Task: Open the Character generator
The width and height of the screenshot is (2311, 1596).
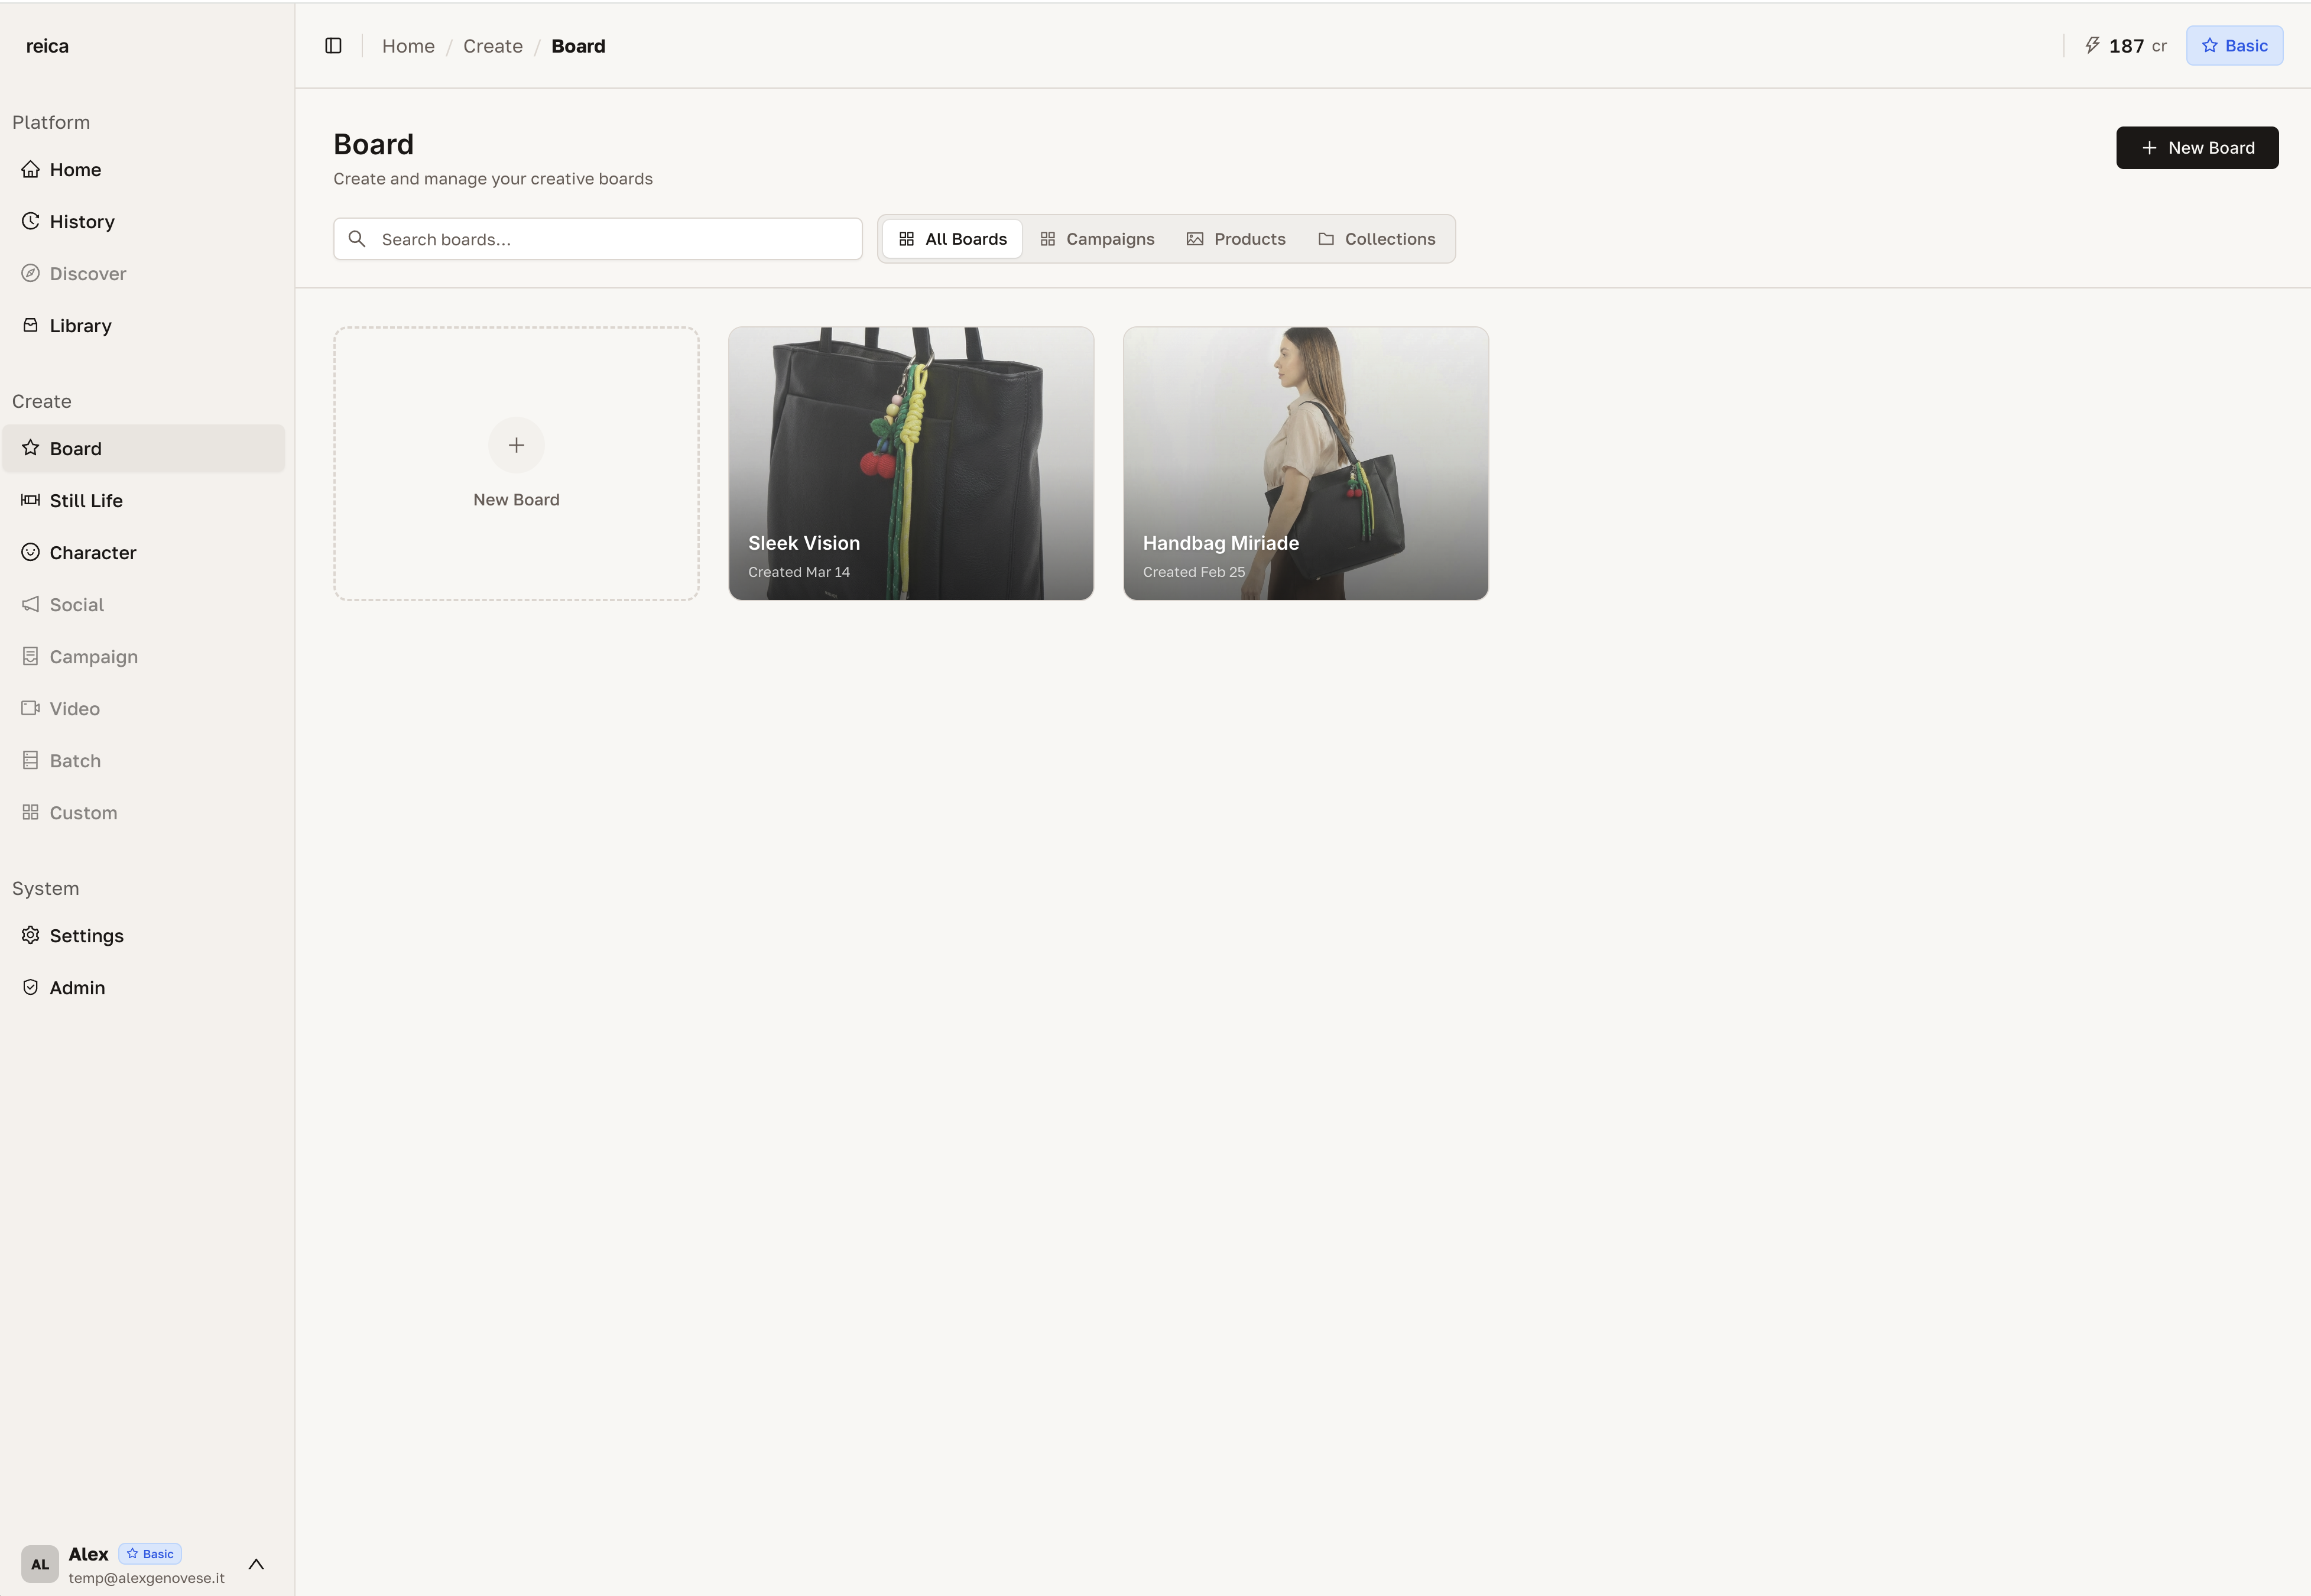Action: coord(93,552)
